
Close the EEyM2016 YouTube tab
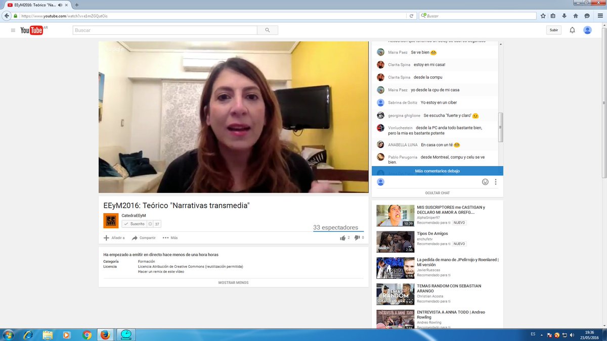click(66, 5)
